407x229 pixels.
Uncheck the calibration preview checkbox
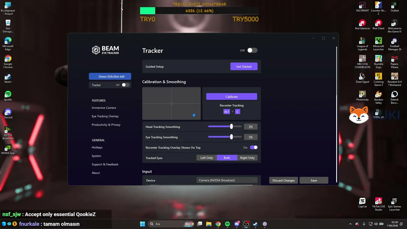tap(194, 115)
